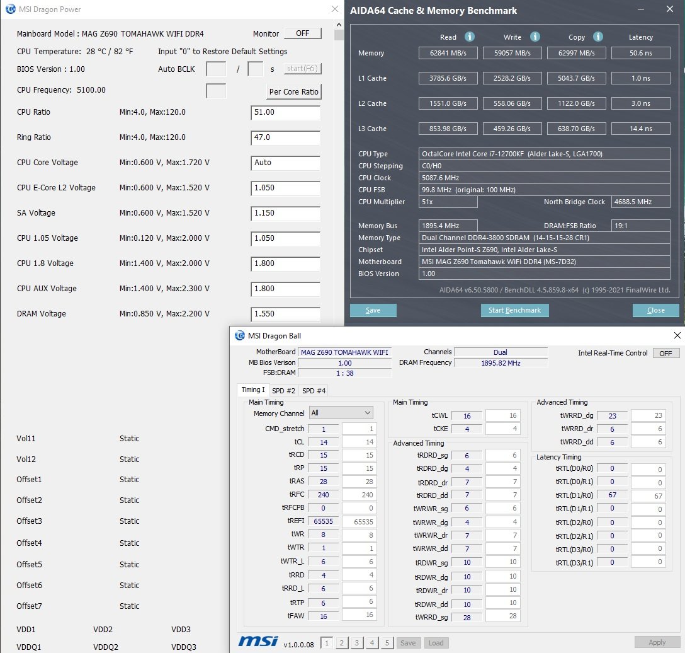Click the white editable tRFC value box
685x653 pixels.
pyautogui.click(x=359, y=494)
